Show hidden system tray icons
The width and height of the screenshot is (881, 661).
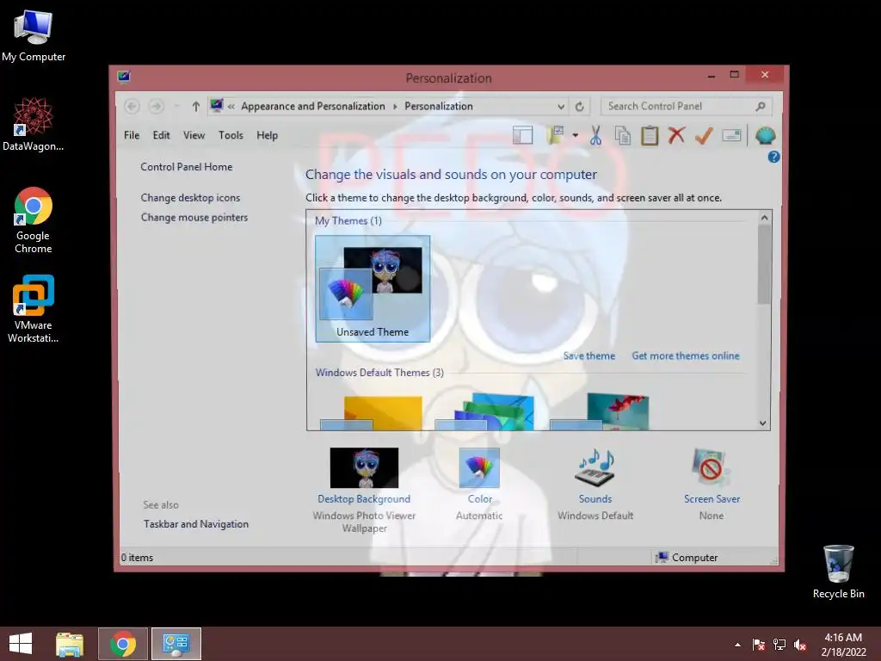pos(737,645)
